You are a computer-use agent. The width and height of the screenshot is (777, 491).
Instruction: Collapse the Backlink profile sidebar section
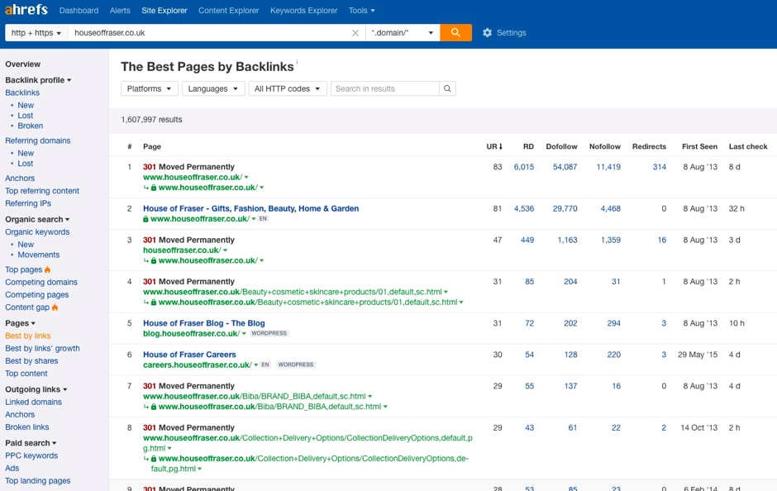click(x=38, y=80)
